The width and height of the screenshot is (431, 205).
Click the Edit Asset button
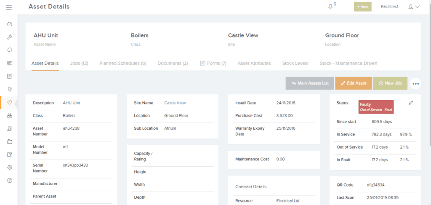click(x=353, y=83)
